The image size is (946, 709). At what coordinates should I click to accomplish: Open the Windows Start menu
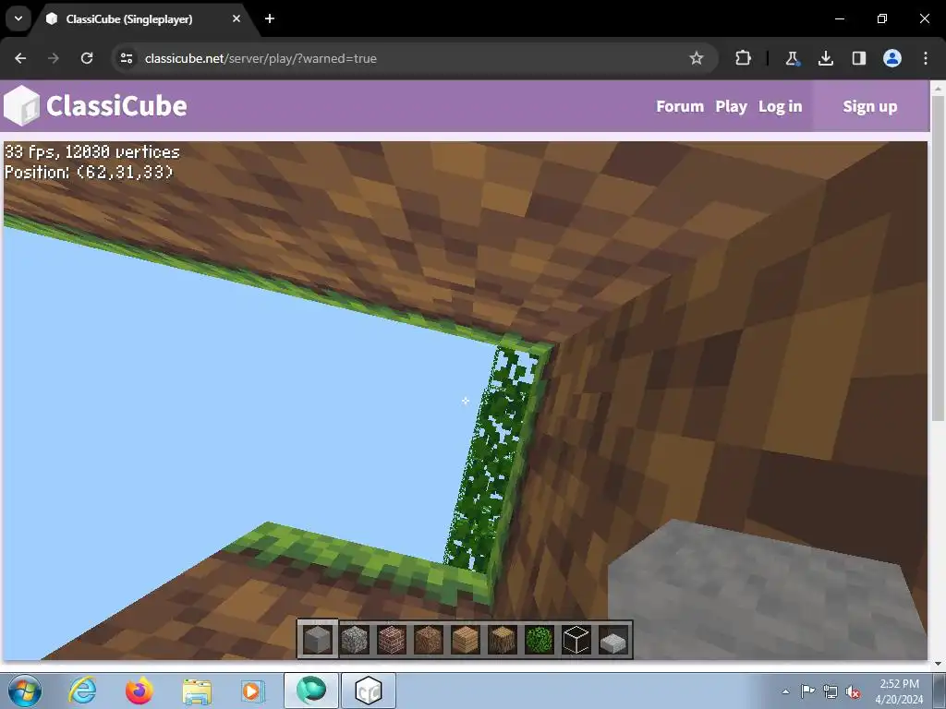click(x=25, y=691)
